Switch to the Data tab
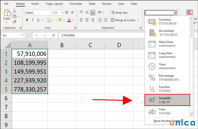 92,4
